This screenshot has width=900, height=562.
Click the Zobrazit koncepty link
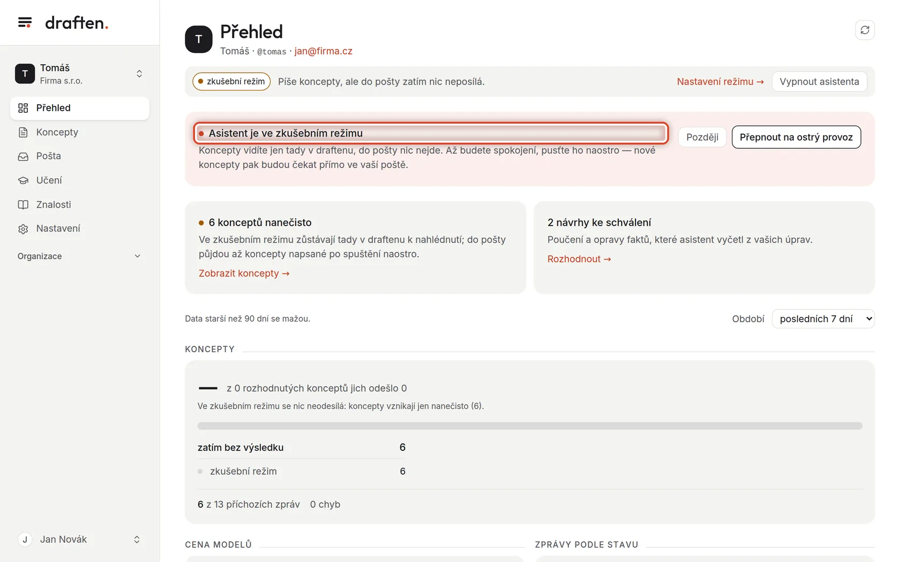244,274
